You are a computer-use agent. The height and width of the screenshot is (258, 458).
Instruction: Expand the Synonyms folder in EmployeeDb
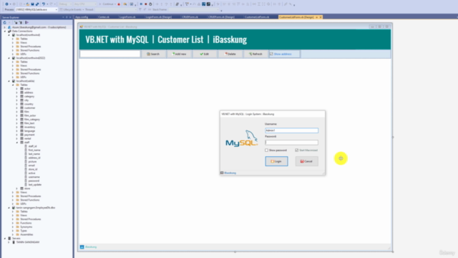point(13,226)
